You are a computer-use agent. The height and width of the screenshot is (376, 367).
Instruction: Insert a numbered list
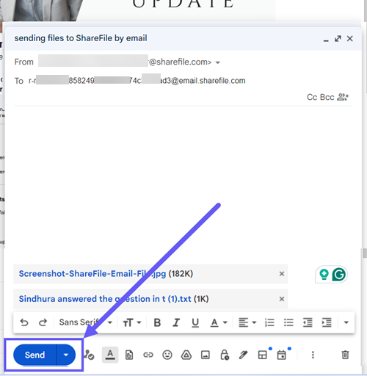[269, 322]
